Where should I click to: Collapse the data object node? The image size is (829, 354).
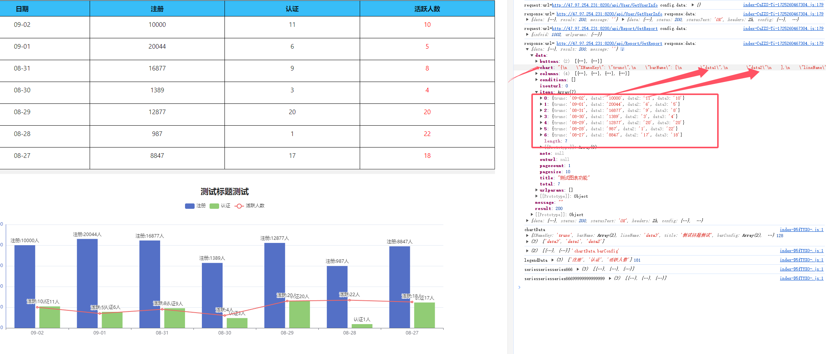coord(532,56)
